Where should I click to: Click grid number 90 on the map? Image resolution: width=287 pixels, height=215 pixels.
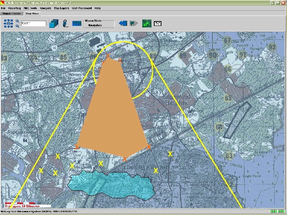pyautogui.click(x=212, y=55)
